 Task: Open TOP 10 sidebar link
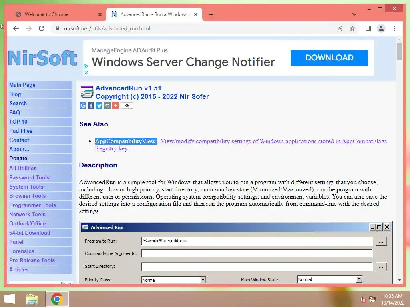[18, 122]
